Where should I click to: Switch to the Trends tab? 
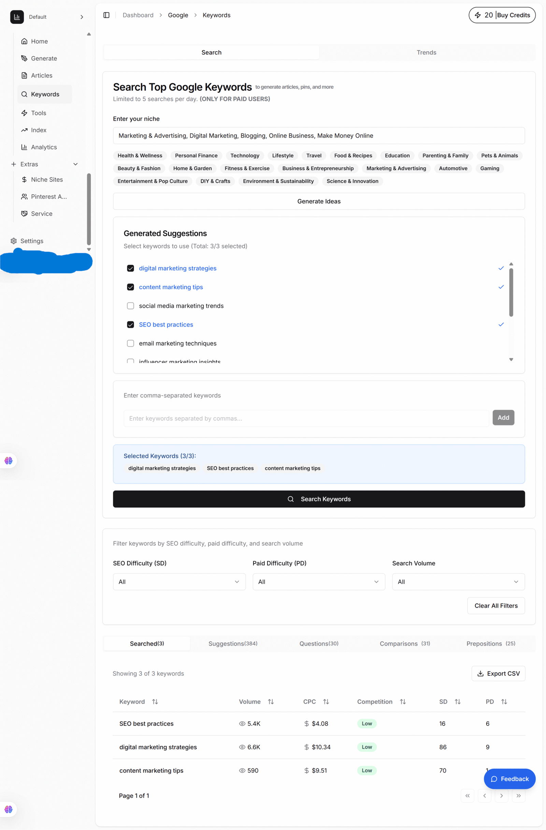point(426,52)
